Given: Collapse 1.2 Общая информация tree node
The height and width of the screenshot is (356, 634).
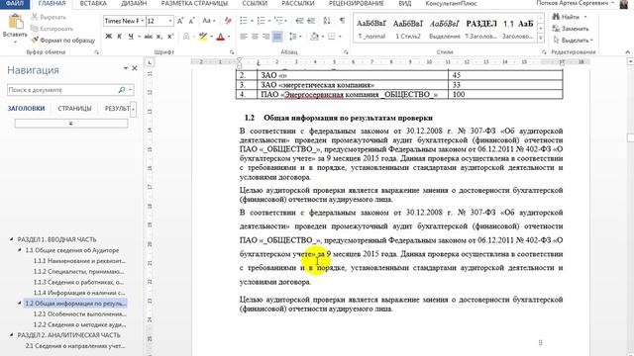Looking at the screenshot, I should [x=20, y=304].
